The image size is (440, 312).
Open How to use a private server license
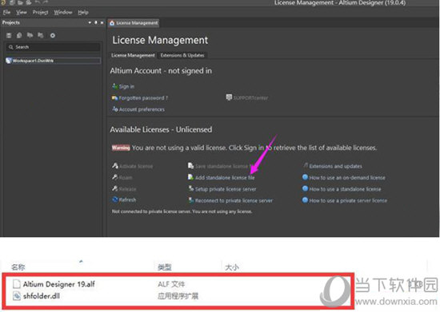point(348,200)
